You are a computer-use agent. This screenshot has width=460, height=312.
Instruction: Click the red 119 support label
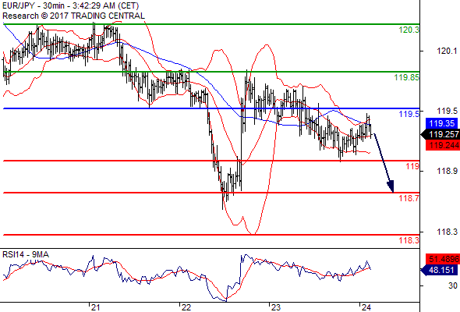(412, 166)
